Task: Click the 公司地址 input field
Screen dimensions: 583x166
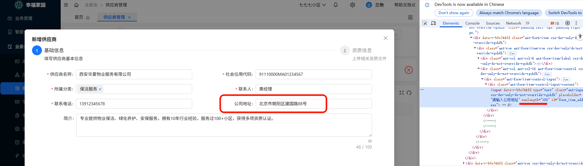Action: tap(314, 104)
